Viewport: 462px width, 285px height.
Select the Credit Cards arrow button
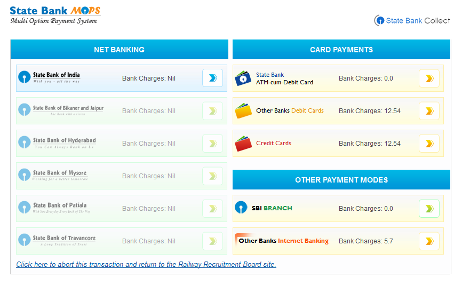(x=429, y=144)
